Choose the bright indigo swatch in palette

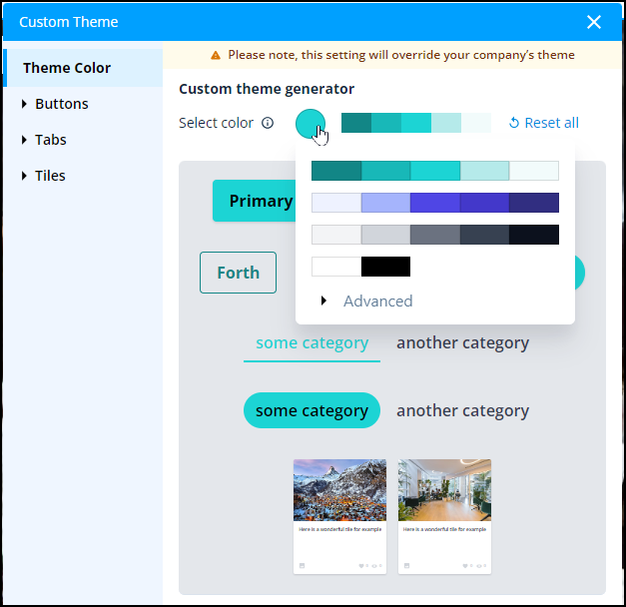tap(434, 203)
